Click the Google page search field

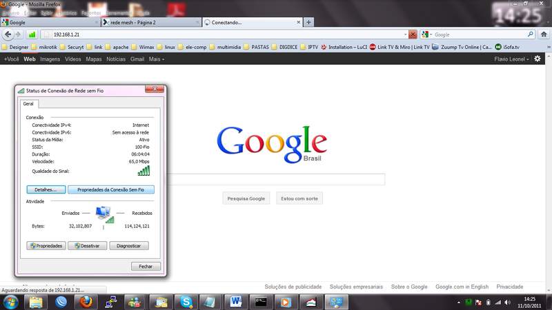(275, 179)
